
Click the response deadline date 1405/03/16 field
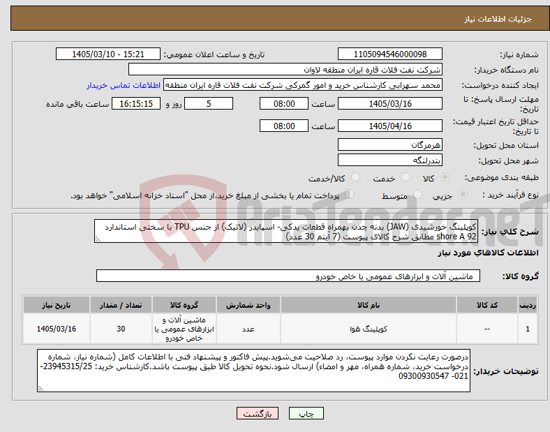click(x=389, y=103)
